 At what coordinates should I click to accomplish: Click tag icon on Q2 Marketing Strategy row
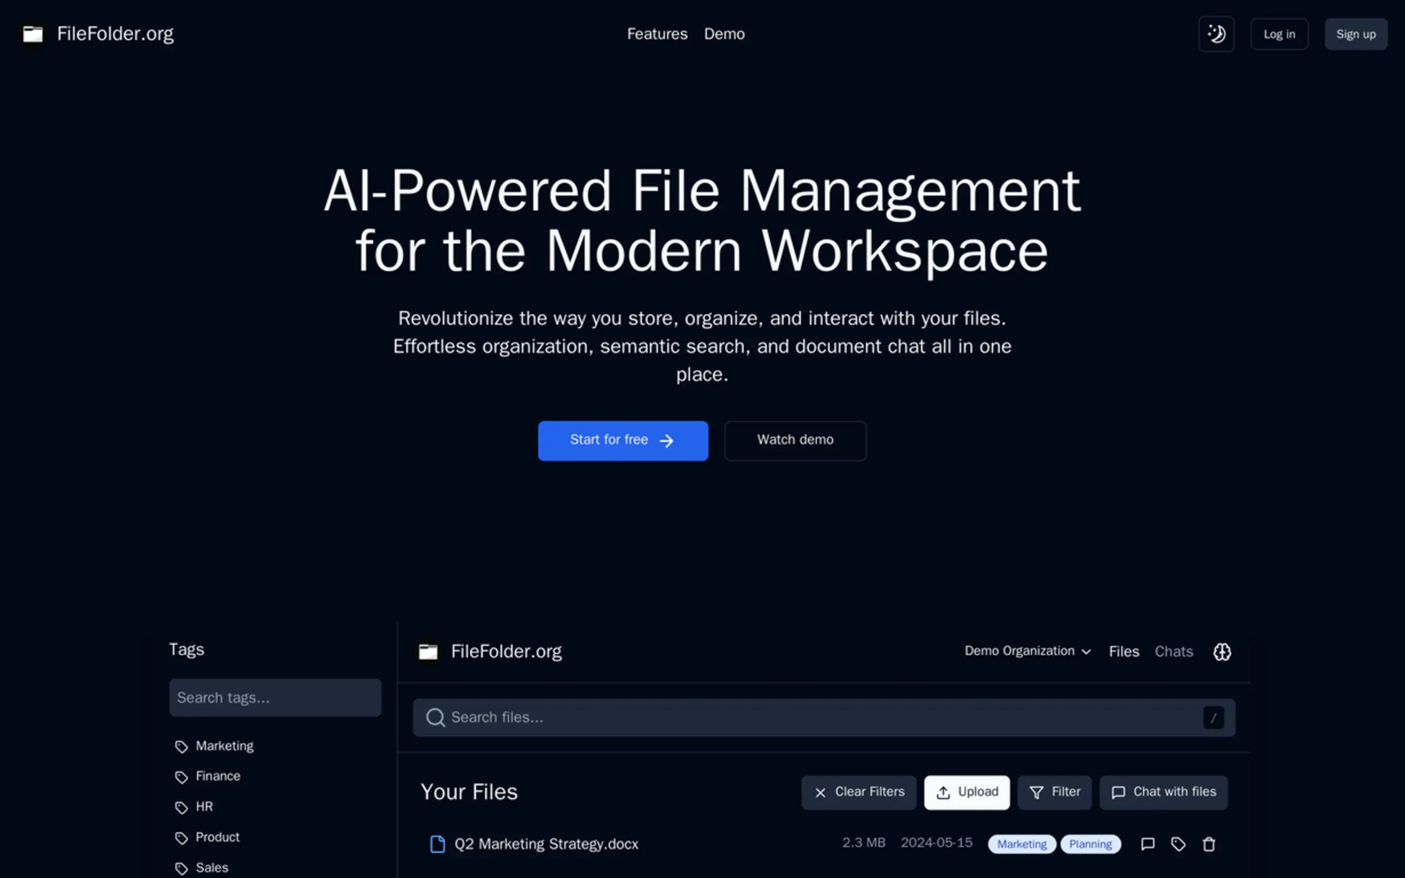1178,844
